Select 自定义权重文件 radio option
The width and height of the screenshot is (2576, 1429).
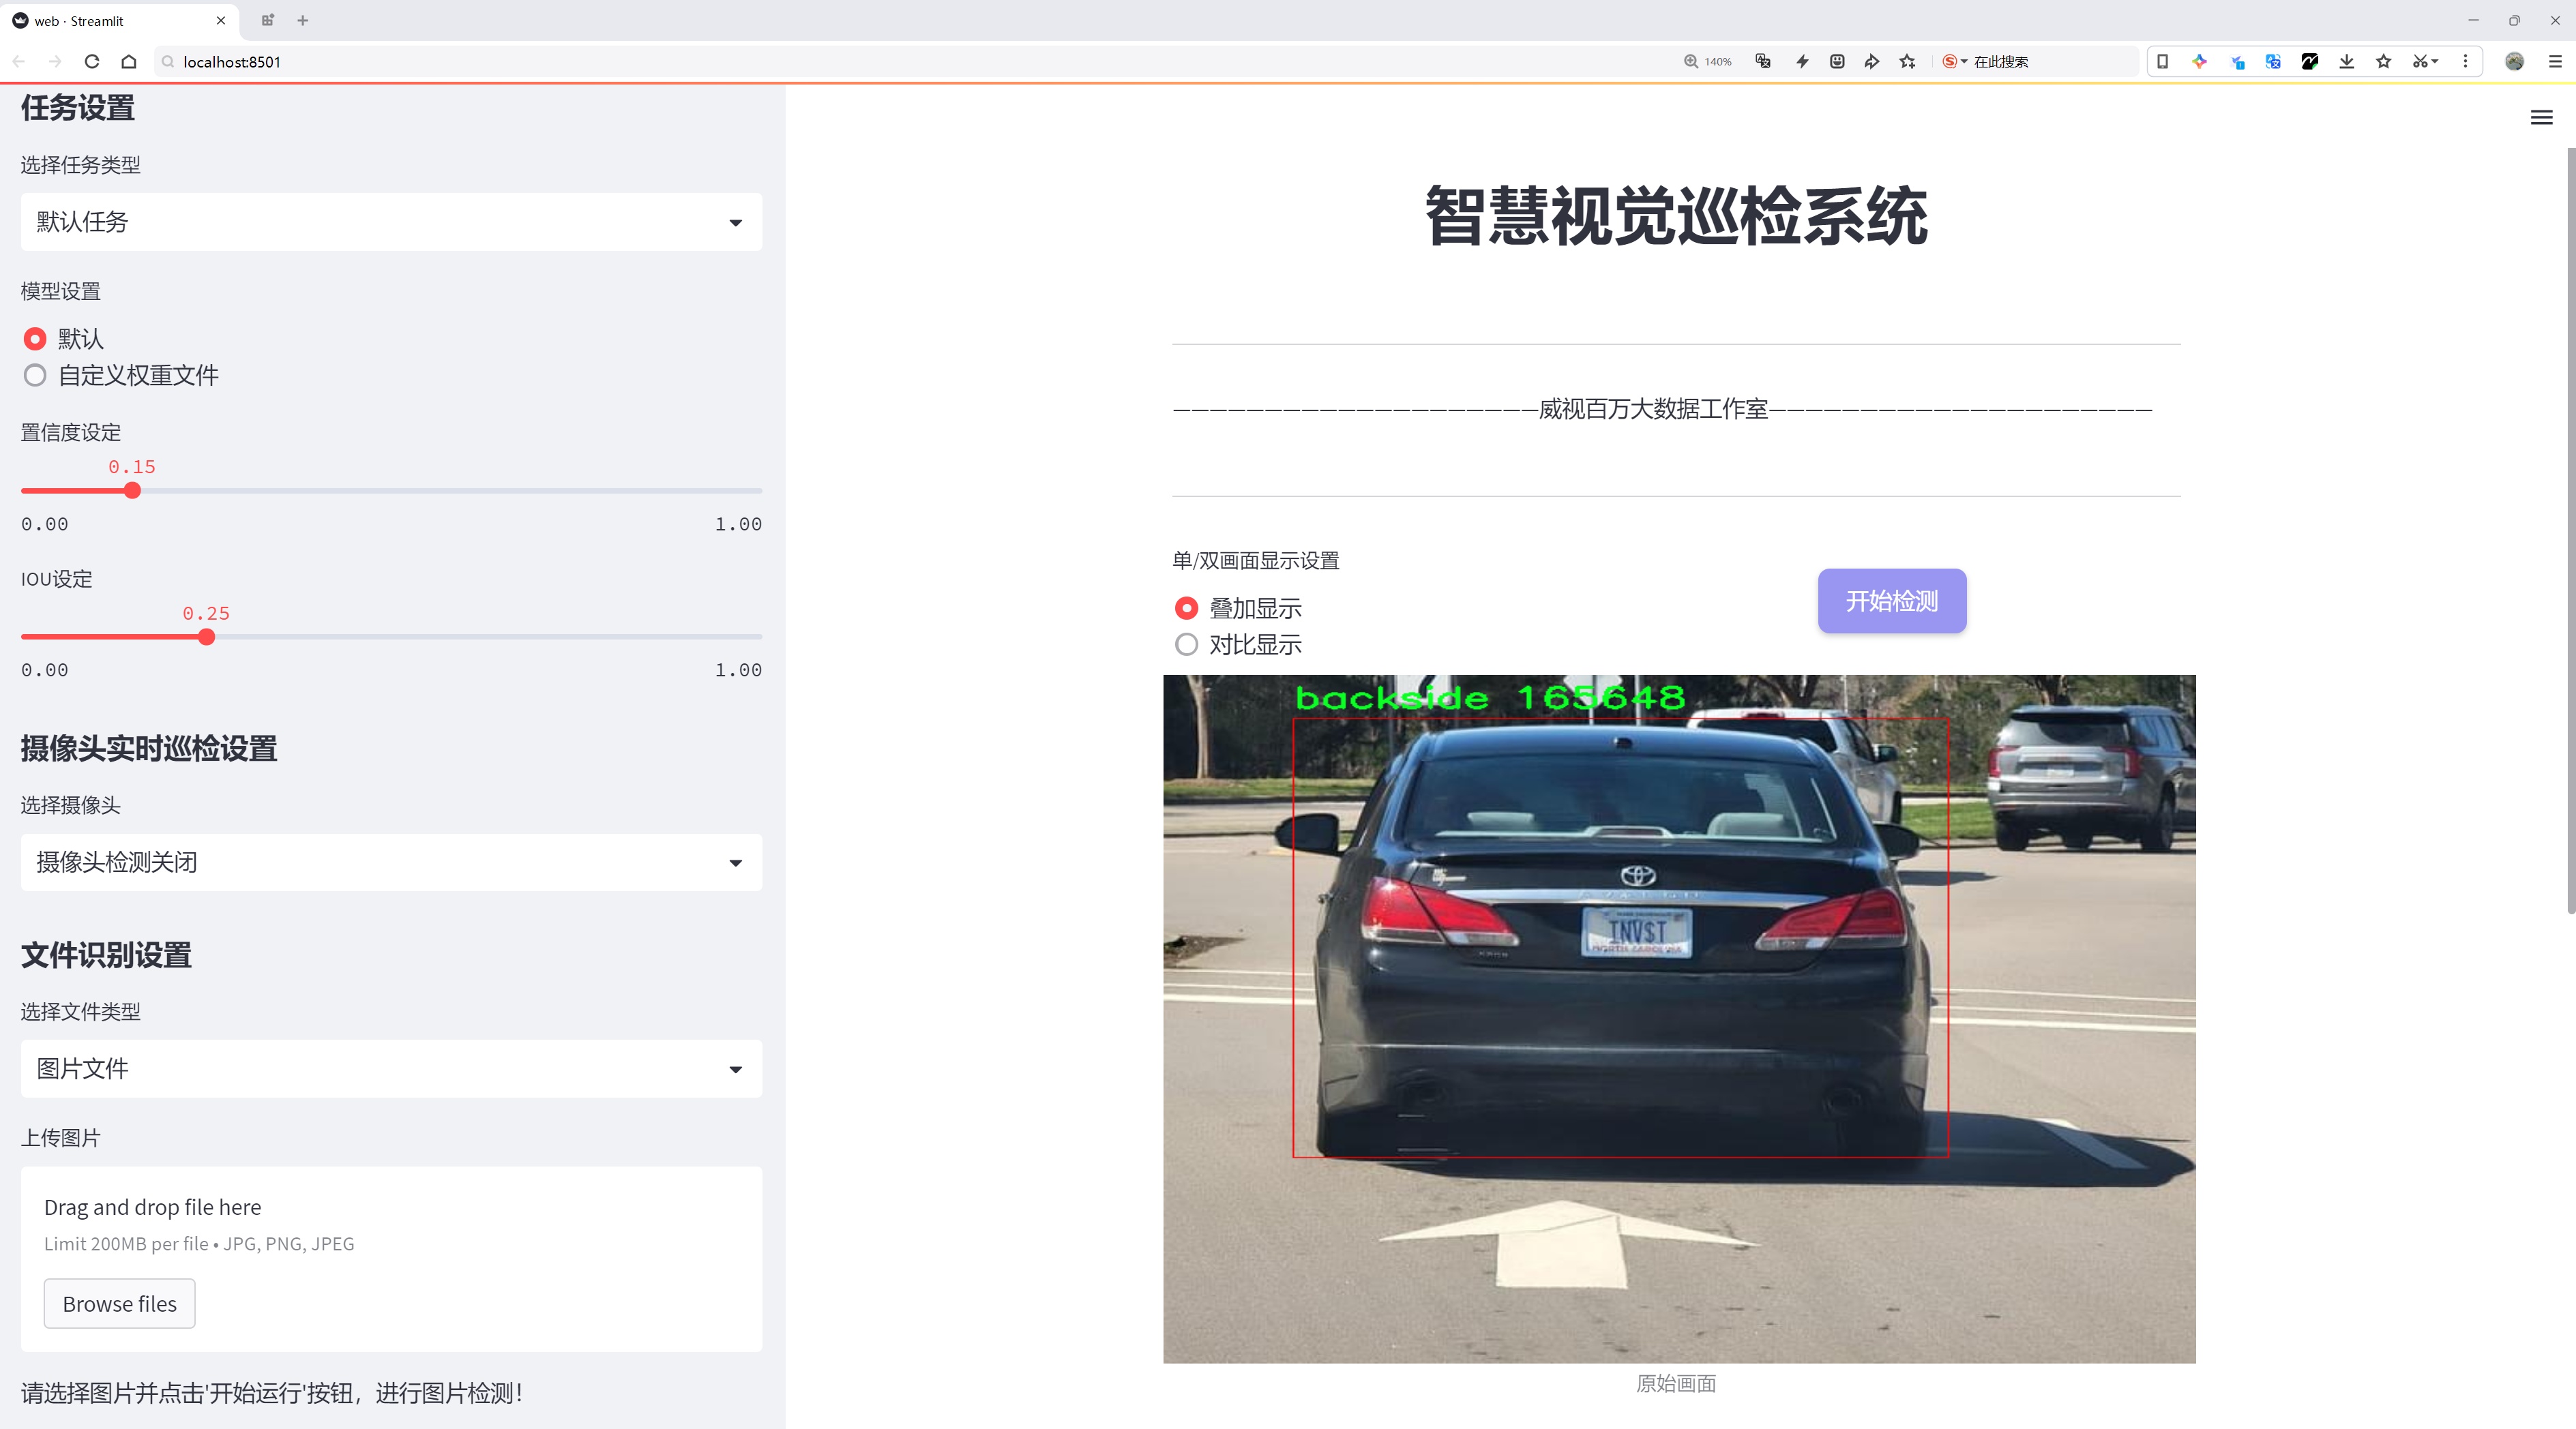click(x=121, y=376)
